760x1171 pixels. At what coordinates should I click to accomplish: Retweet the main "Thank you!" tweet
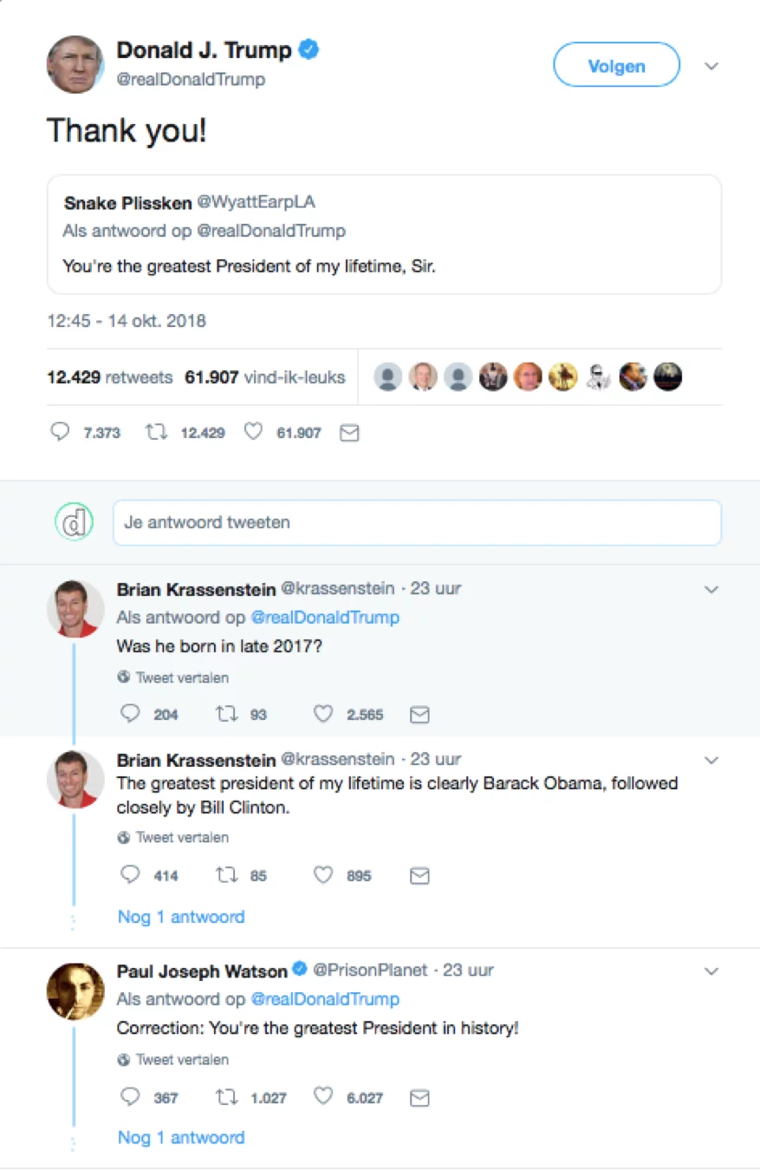point(157,432)
